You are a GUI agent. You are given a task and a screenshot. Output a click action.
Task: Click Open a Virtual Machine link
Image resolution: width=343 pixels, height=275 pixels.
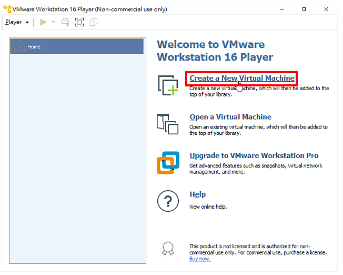230,117
